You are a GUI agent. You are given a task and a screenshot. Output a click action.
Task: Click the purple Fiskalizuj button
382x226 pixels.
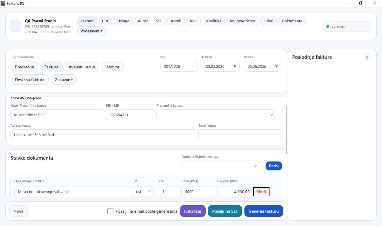tap(193, 211)
